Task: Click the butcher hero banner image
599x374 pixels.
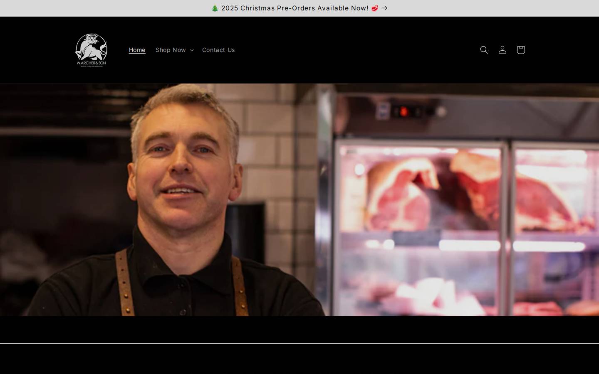Action: point(299,199)
